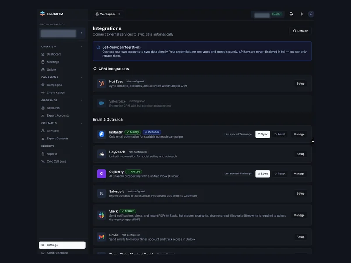The height and width of the screenshot is (263, 351).
Task: Reset the Gojiberry integration
Action: click(x=280, y=174)
